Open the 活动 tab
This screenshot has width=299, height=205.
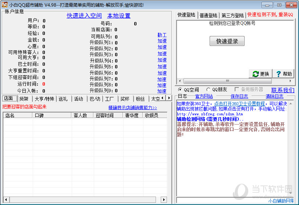pos(79,99)
